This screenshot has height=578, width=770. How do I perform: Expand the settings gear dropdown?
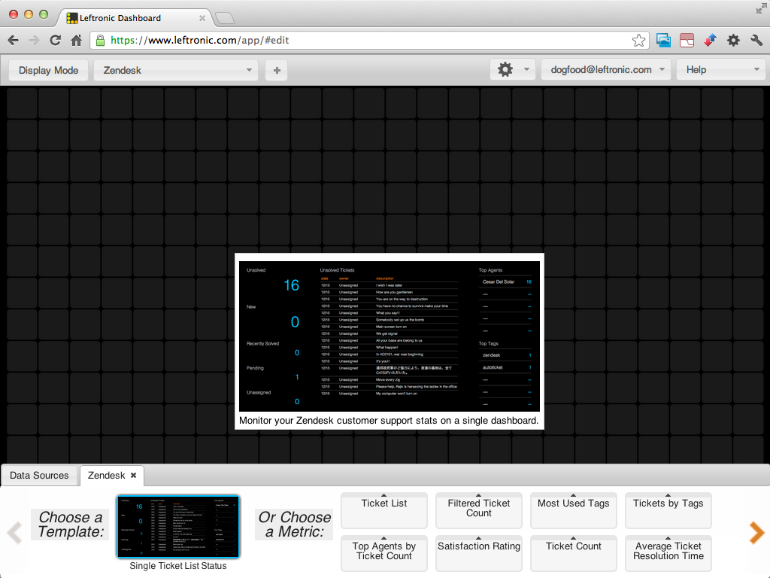513,70
